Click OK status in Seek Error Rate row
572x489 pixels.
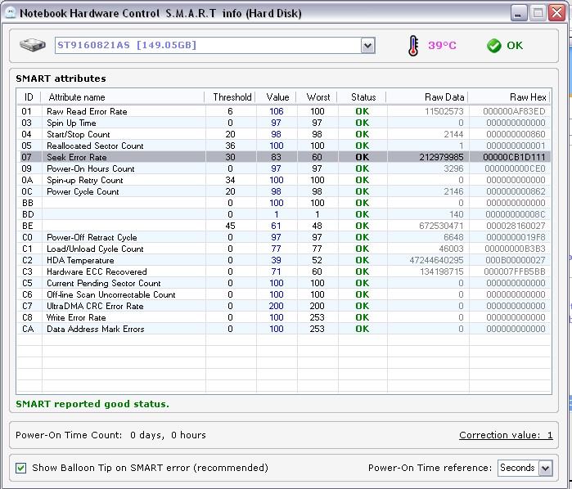tap(362, 157)
